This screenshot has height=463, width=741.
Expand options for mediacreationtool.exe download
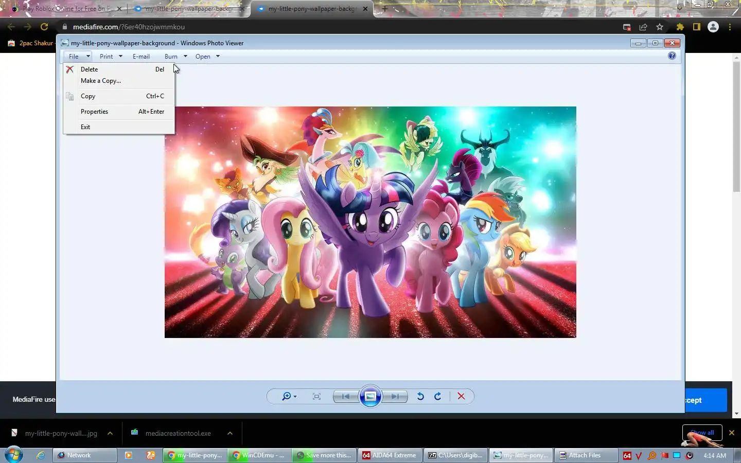230,433
